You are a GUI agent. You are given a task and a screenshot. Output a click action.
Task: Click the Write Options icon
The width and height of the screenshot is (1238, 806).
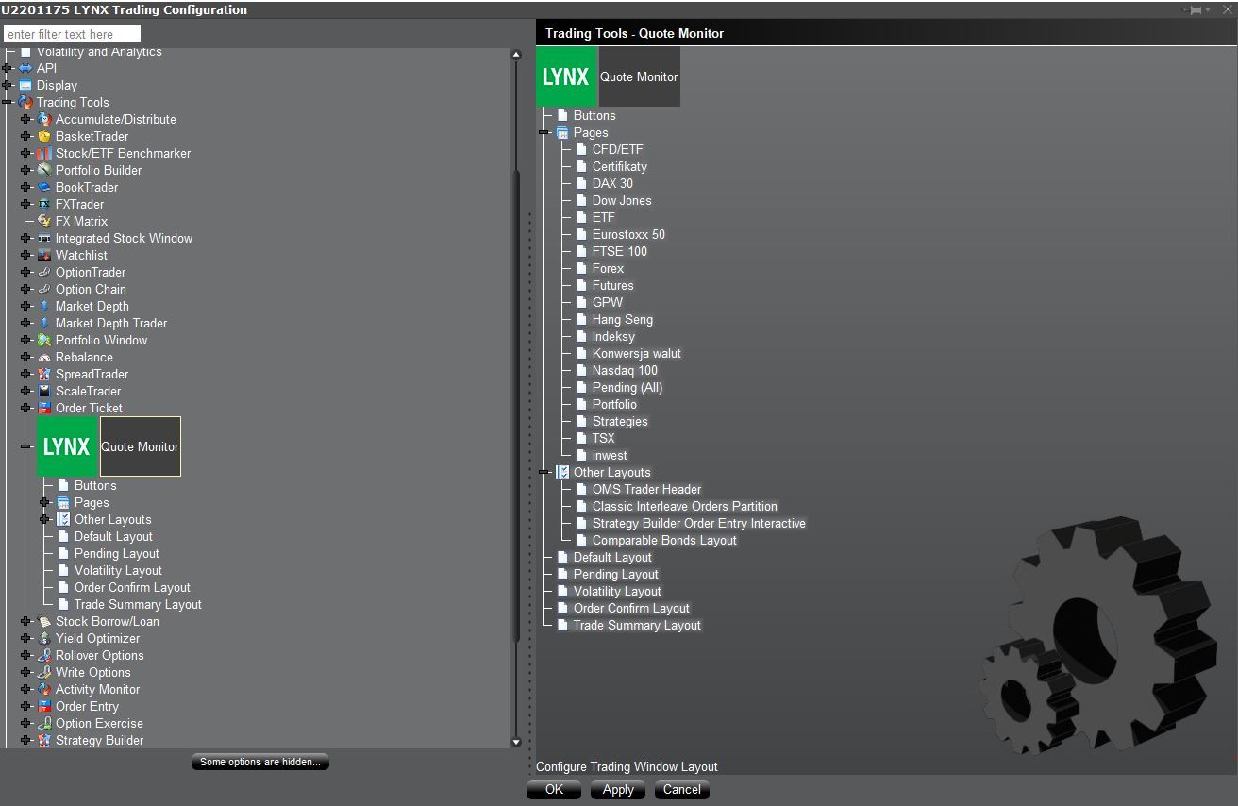[x=43, y=672]
